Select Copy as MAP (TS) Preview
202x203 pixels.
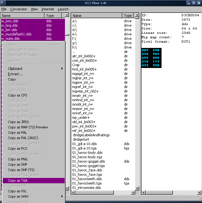click(28, 127)
